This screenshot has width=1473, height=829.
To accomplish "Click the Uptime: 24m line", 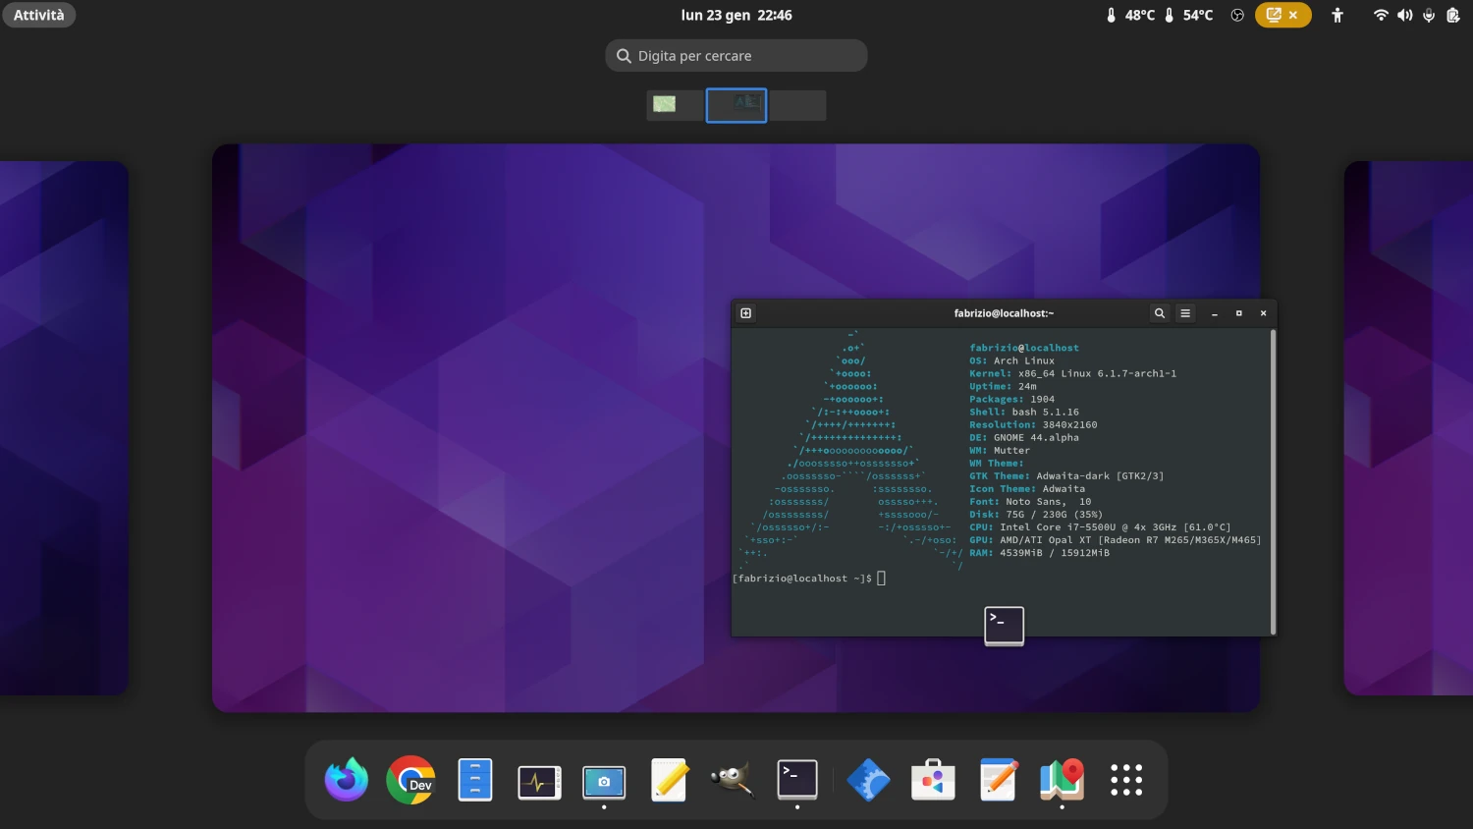I will [1003, 386].
